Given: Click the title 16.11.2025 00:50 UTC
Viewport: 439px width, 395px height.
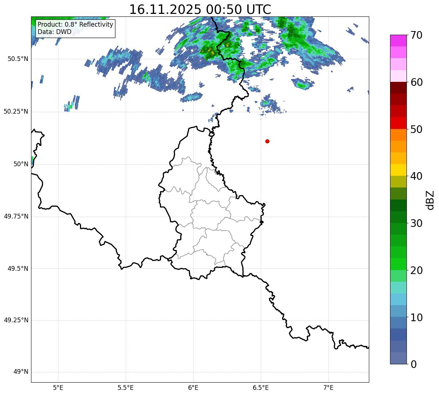Looking at the screenshot, I should [200, 10].
